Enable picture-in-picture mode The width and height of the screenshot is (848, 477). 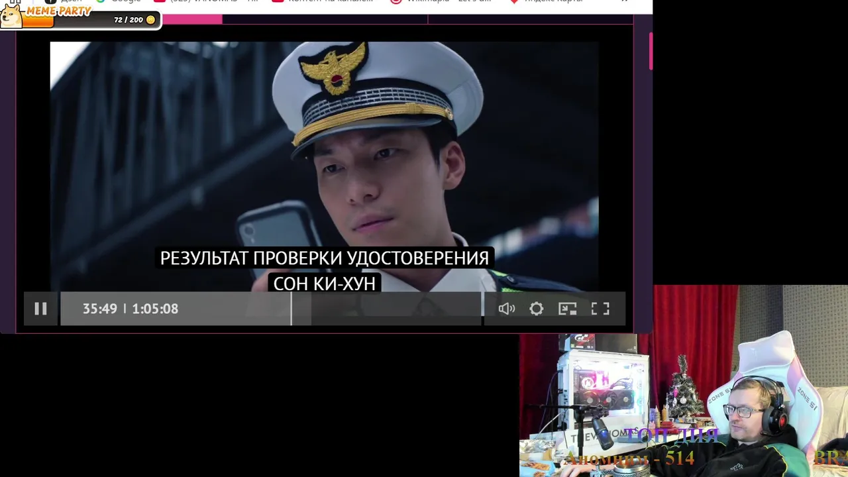click(x=568, y=309)
